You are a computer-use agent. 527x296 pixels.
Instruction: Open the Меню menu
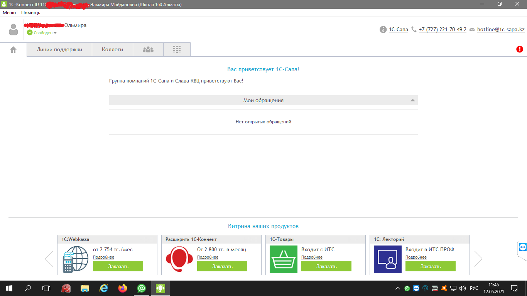9,13
